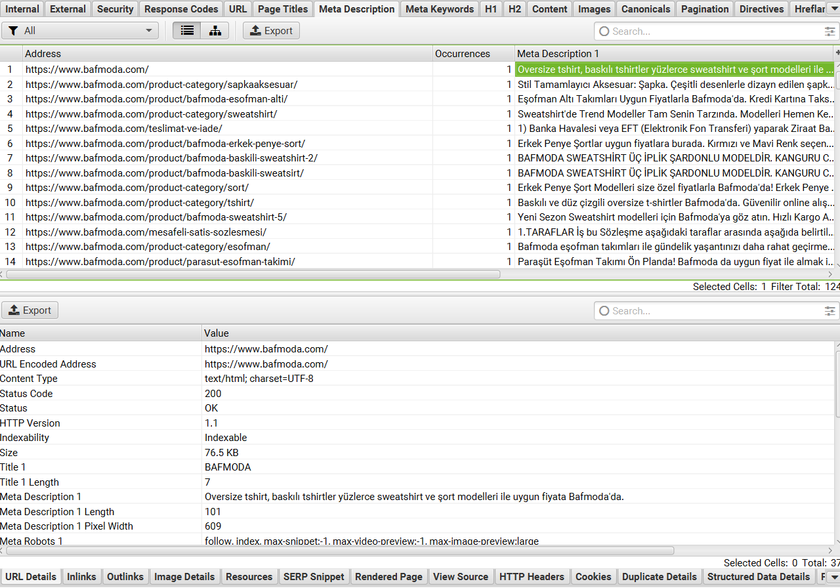Switch to the Content tab
The height and width of the screenshot is (588, 840).
550,9
